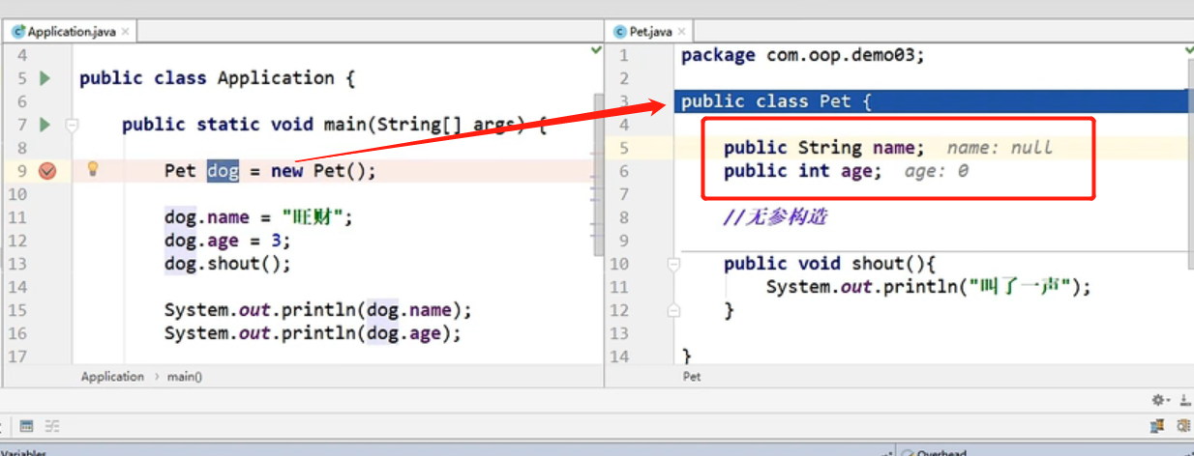Viewport: 1194px width, 456px height.
Task: Click 'dog.age = 3;' on line 12
Action: point(227,241)
